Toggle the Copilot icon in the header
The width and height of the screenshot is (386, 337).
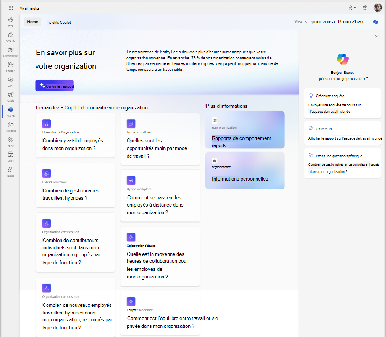(376, 22)
